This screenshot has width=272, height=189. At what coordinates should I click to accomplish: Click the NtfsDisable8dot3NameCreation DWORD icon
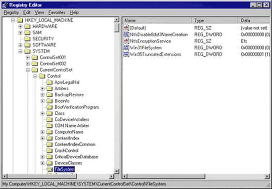(126, 34)
